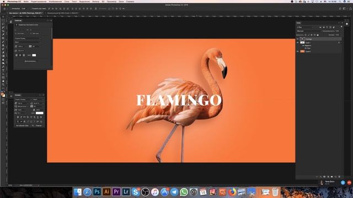Open Premiere Pro from the Dock
Viewport: 353px width, 198px height.
click(116, 192)
